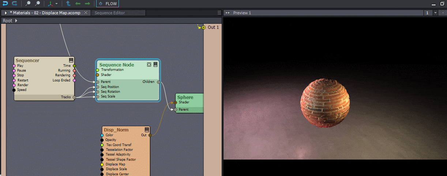The width and height of the screenshot is (447, 176).
Task: Select the Sequencer node title
Action: (x=27, y=60)
